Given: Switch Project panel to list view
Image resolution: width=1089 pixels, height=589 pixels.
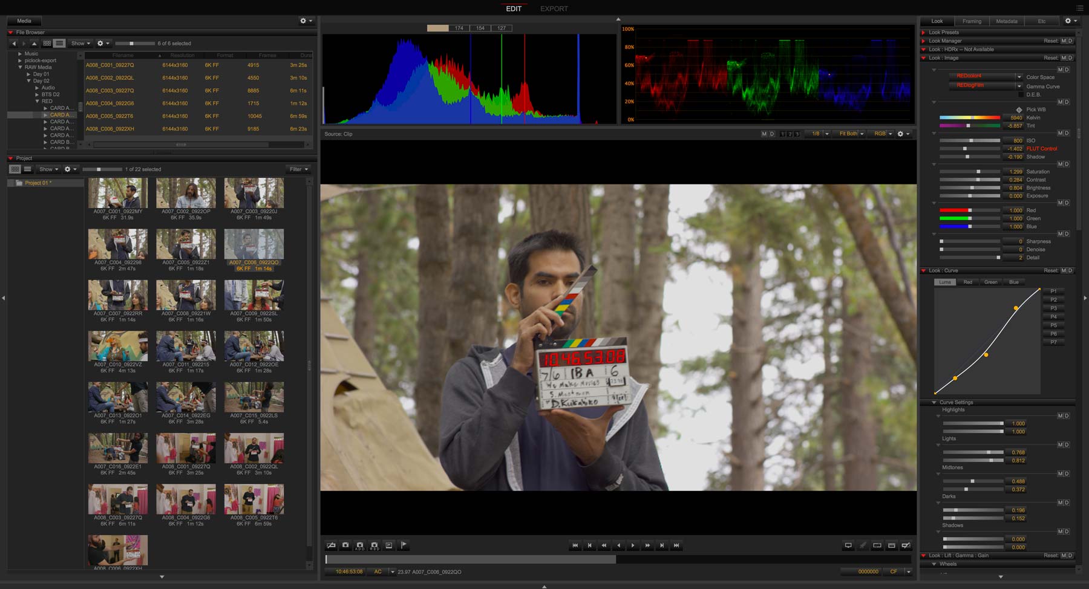Looking at the screenshot, I should pos(27,169).
